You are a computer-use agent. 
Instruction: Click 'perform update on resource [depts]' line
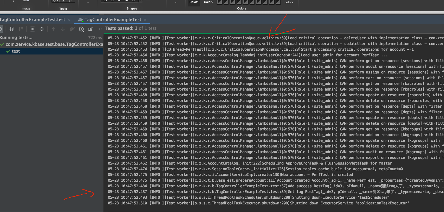point(276,118)
